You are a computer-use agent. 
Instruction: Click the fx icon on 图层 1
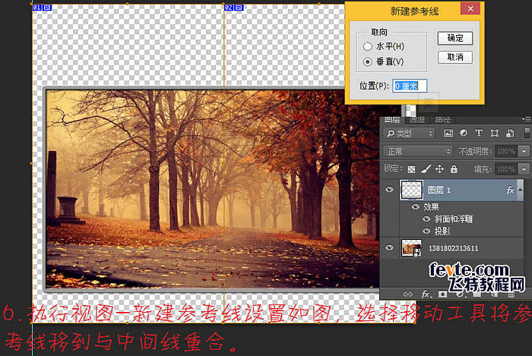click(510, 191)
